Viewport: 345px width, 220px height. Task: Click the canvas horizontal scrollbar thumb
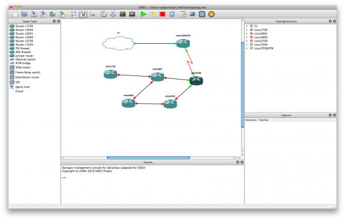point(148,158)
